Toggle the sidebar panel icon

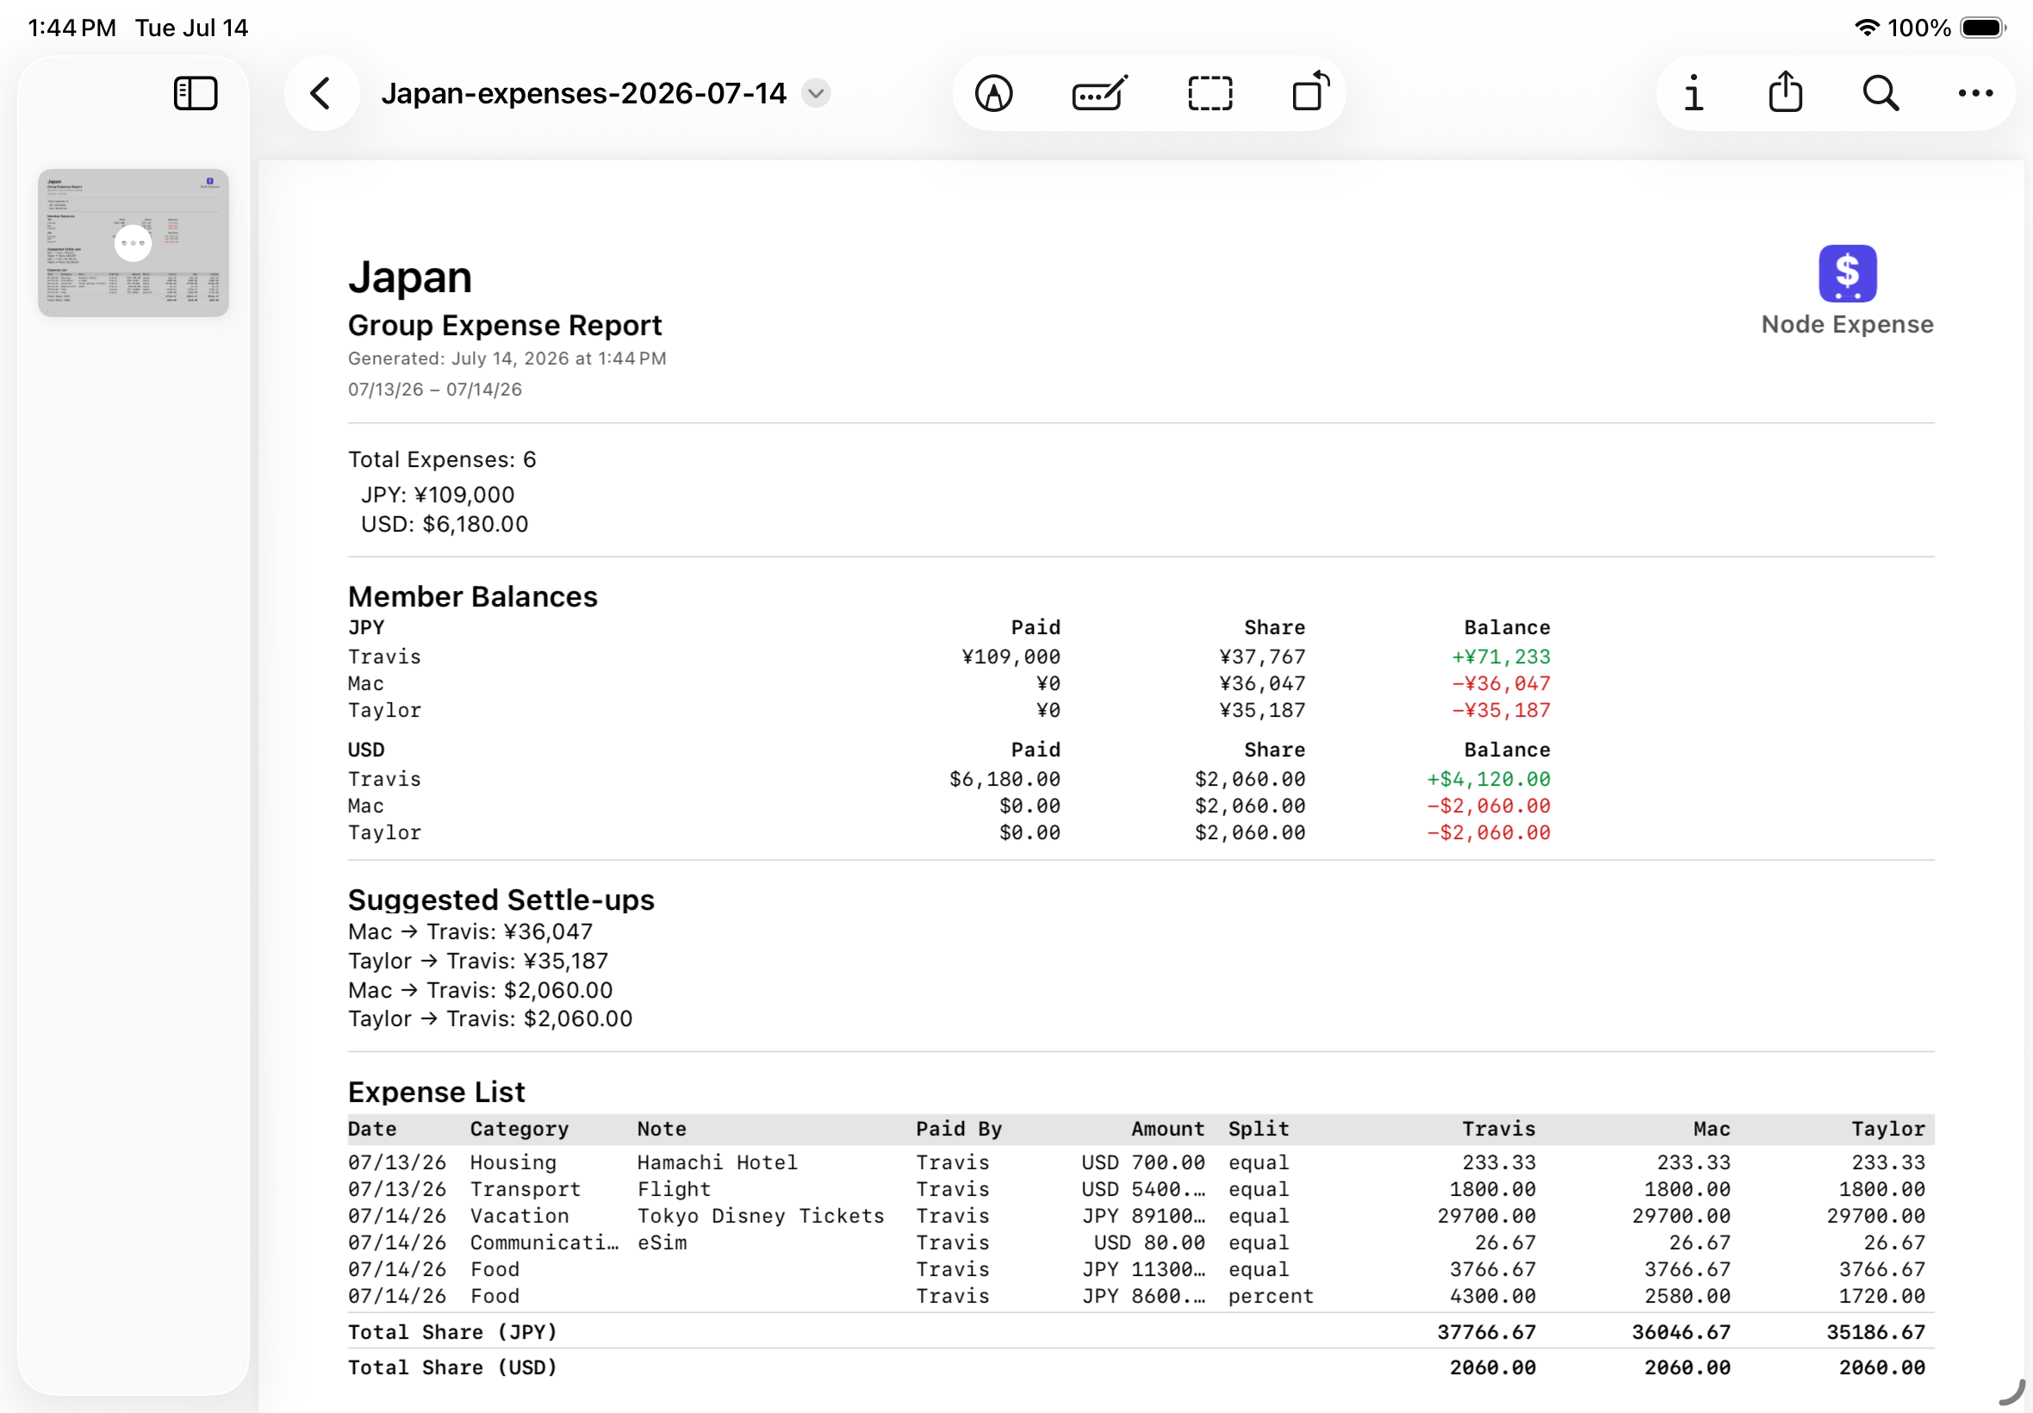pos(196,93)
